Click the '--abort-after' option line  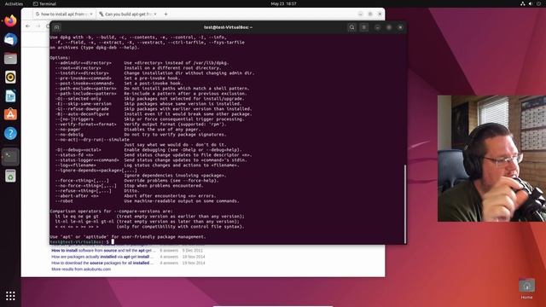coord(136,195)
